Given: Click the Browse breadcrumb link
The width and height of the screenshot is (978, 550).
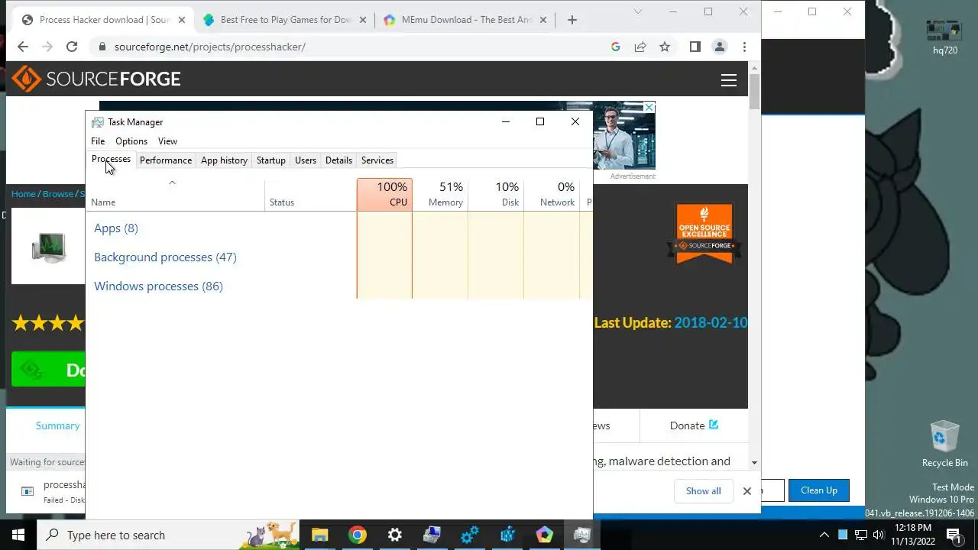Looking at the screenshot, I should pyautogui.click(x=57, y=194).
